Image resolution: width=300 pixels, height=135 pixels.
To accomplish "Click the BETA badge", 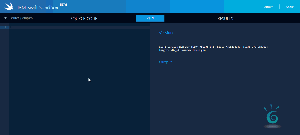I will tap(63, 5).
